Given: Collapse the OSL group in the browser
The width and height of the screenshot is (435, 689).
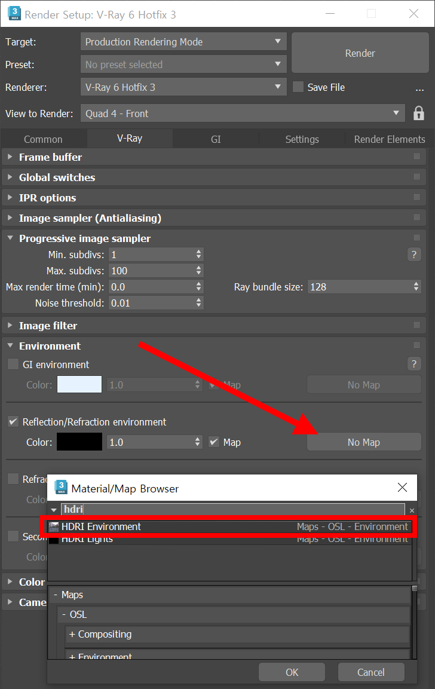Looking at the screenshot, I should pyautogui.click(x=64, y=614).
